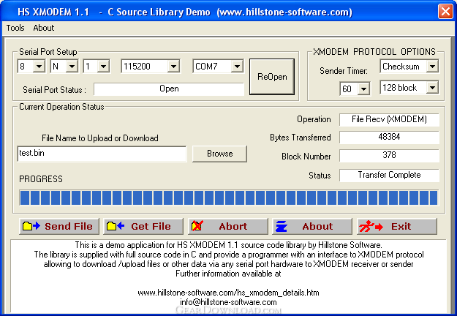457x316 pixels.
Task: Click the File Name to Upload or Download label
Action: [x=100, y=138]
